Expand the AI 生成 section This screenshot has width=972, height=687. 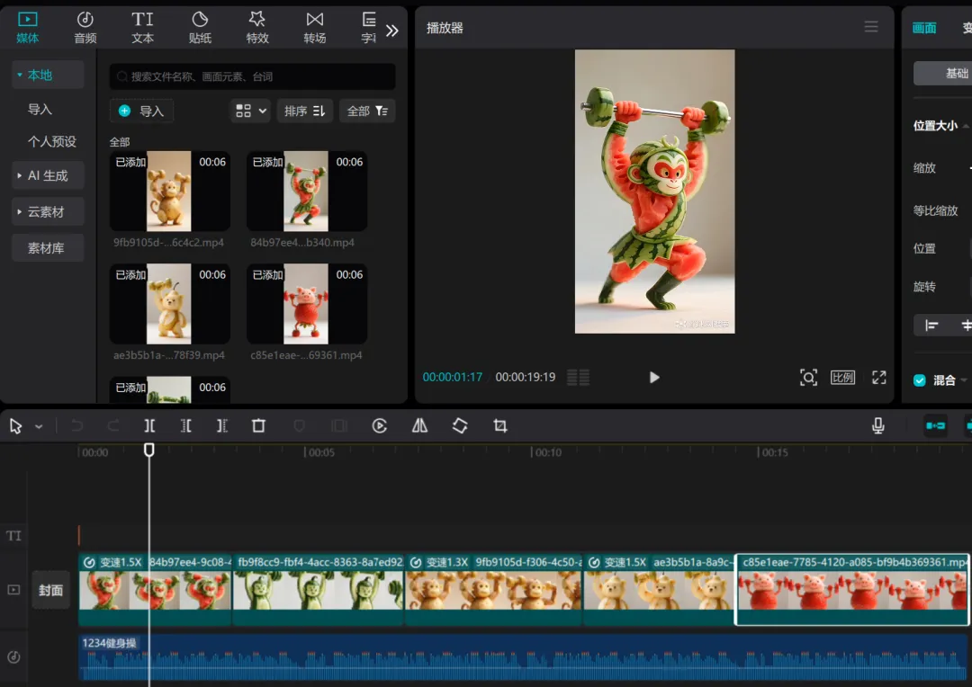click(48, 176)
